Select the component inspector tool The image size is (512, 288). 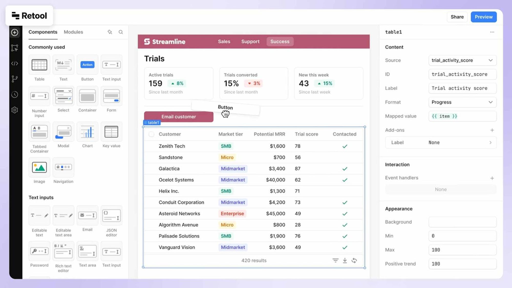(x=15, y=48)
